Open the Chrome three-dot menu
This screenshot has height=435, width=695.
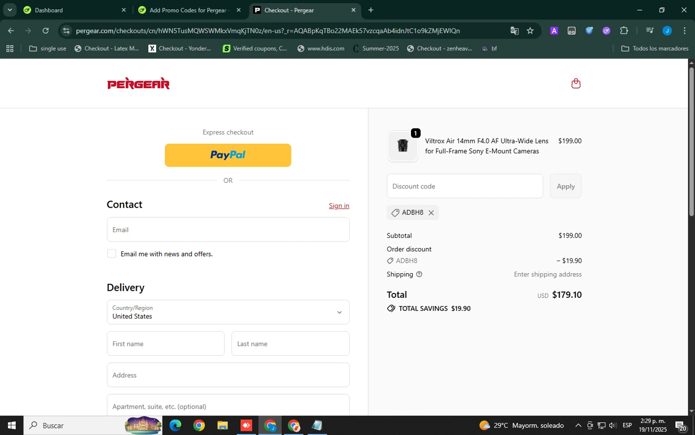[684, 31]
